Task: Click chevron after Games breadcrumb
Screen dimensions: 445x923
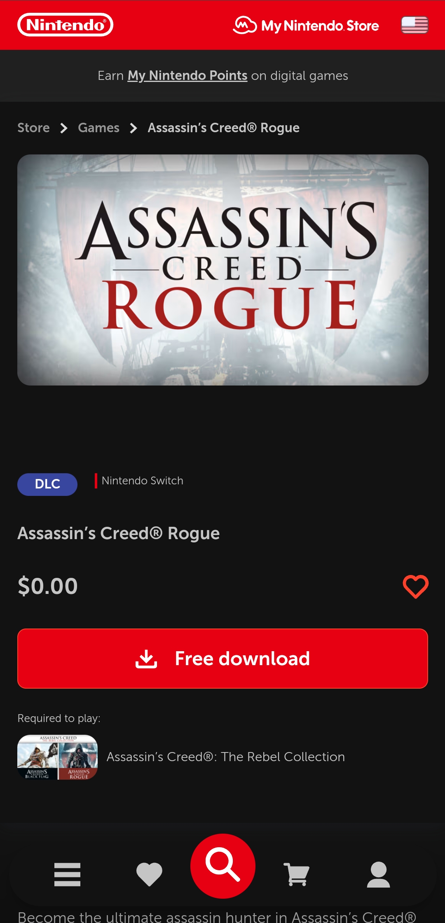Action: tap(133, 128)
